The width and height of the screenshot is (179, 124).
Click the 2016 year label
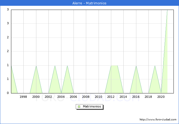tap(136, 97)
